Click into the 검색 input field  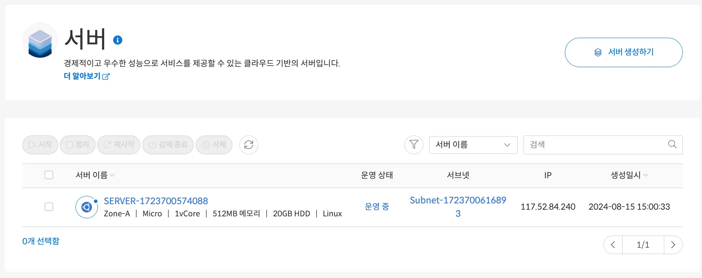(595, 145)
